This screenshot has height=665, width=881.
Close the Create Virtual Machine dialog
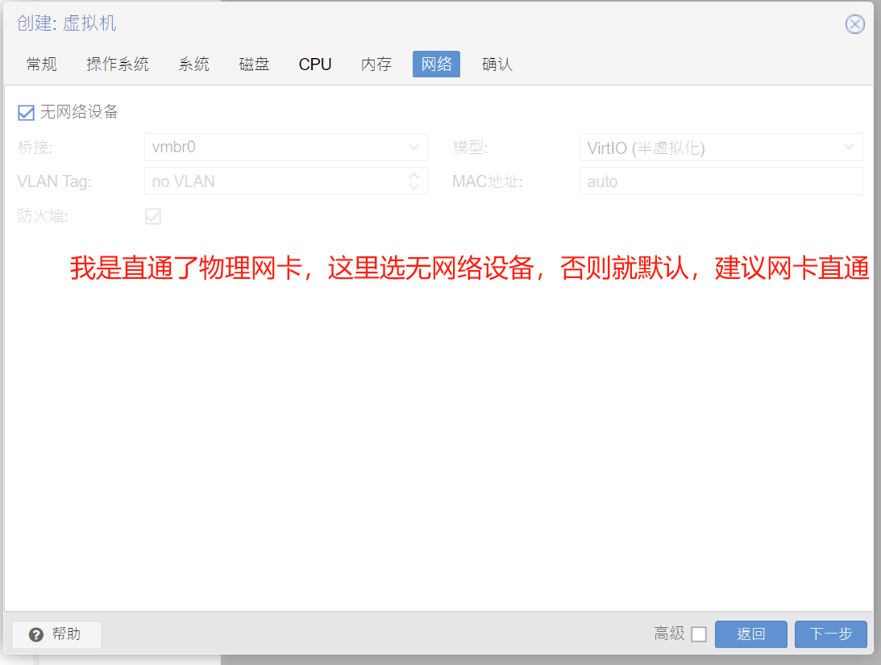click(854, 24)
